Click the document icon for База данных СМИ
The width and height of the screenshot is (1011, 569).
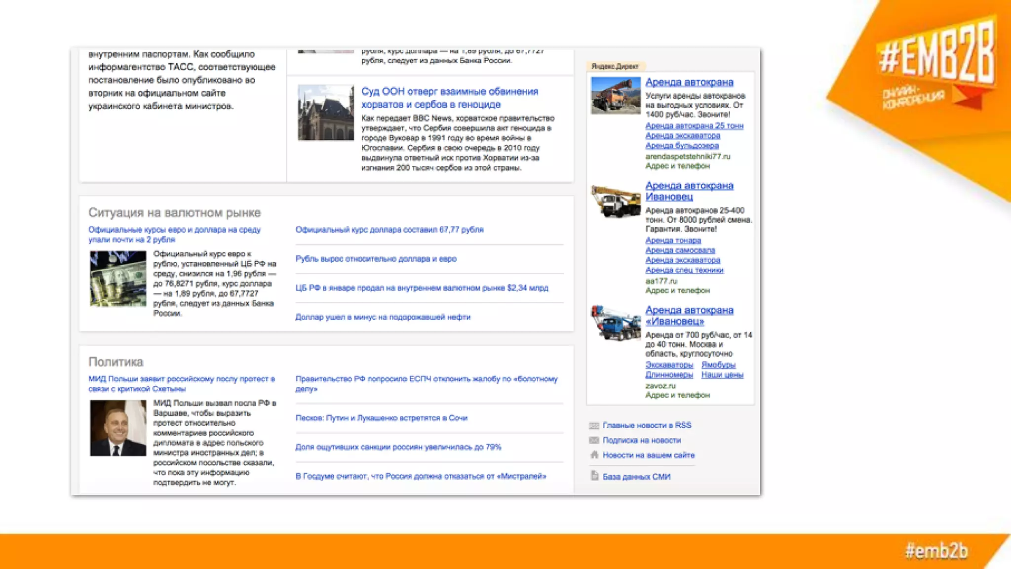pos(594,476)
